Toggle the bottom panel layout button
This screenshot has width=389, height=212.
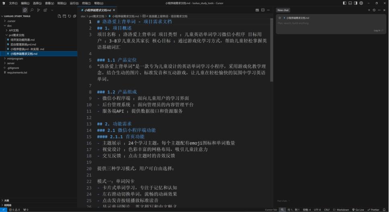click(x=350, y=3)
